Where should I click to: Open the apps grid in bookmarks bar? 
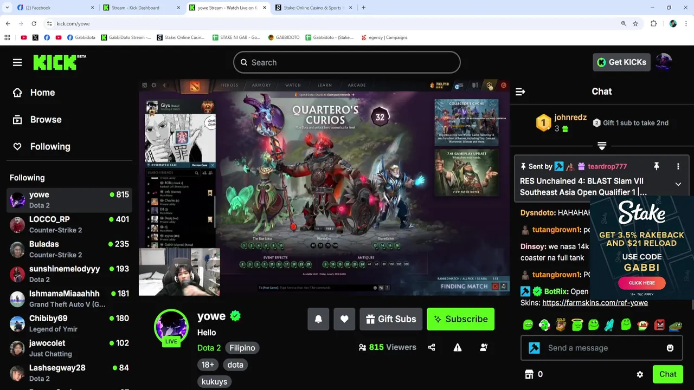(7, 37)
